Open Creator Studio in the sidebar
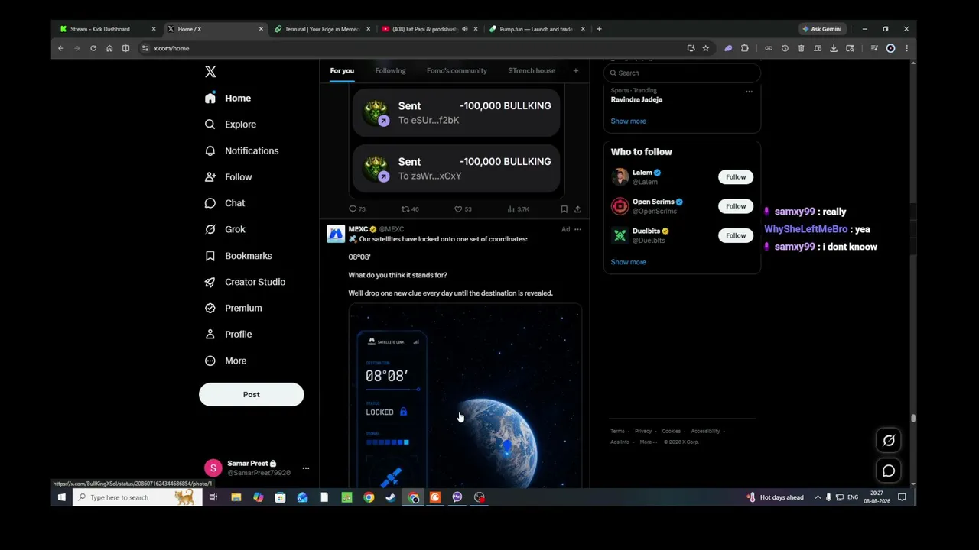Image resolution: width=979 pixels, height=550 pixels. click(x=245, y=282)
